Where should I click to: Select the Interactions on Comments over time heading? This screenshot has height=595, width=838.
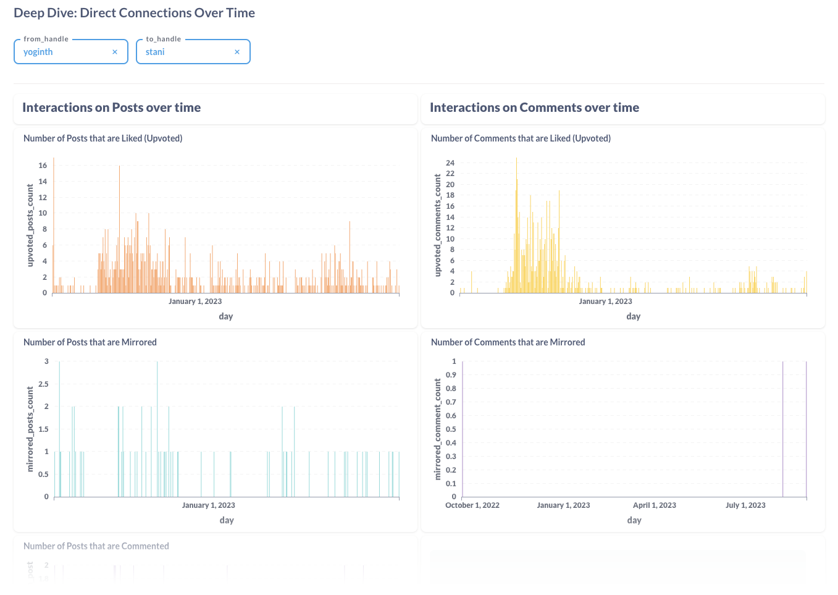click(534, 108)
